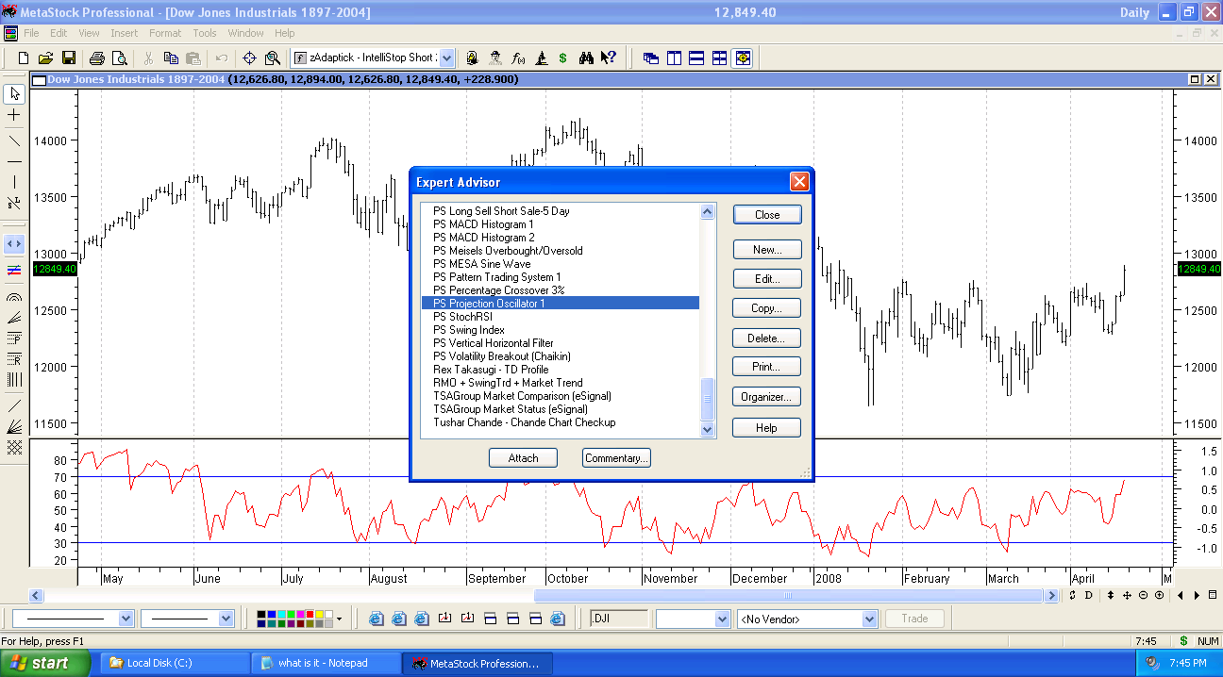Open the No Vendor dropdown
This screenshot has width=1223, height=677.
point(869,619)
